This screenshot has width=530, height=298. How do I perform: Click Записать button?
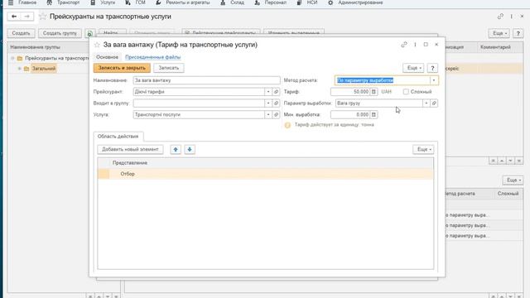tap(169, 68)
